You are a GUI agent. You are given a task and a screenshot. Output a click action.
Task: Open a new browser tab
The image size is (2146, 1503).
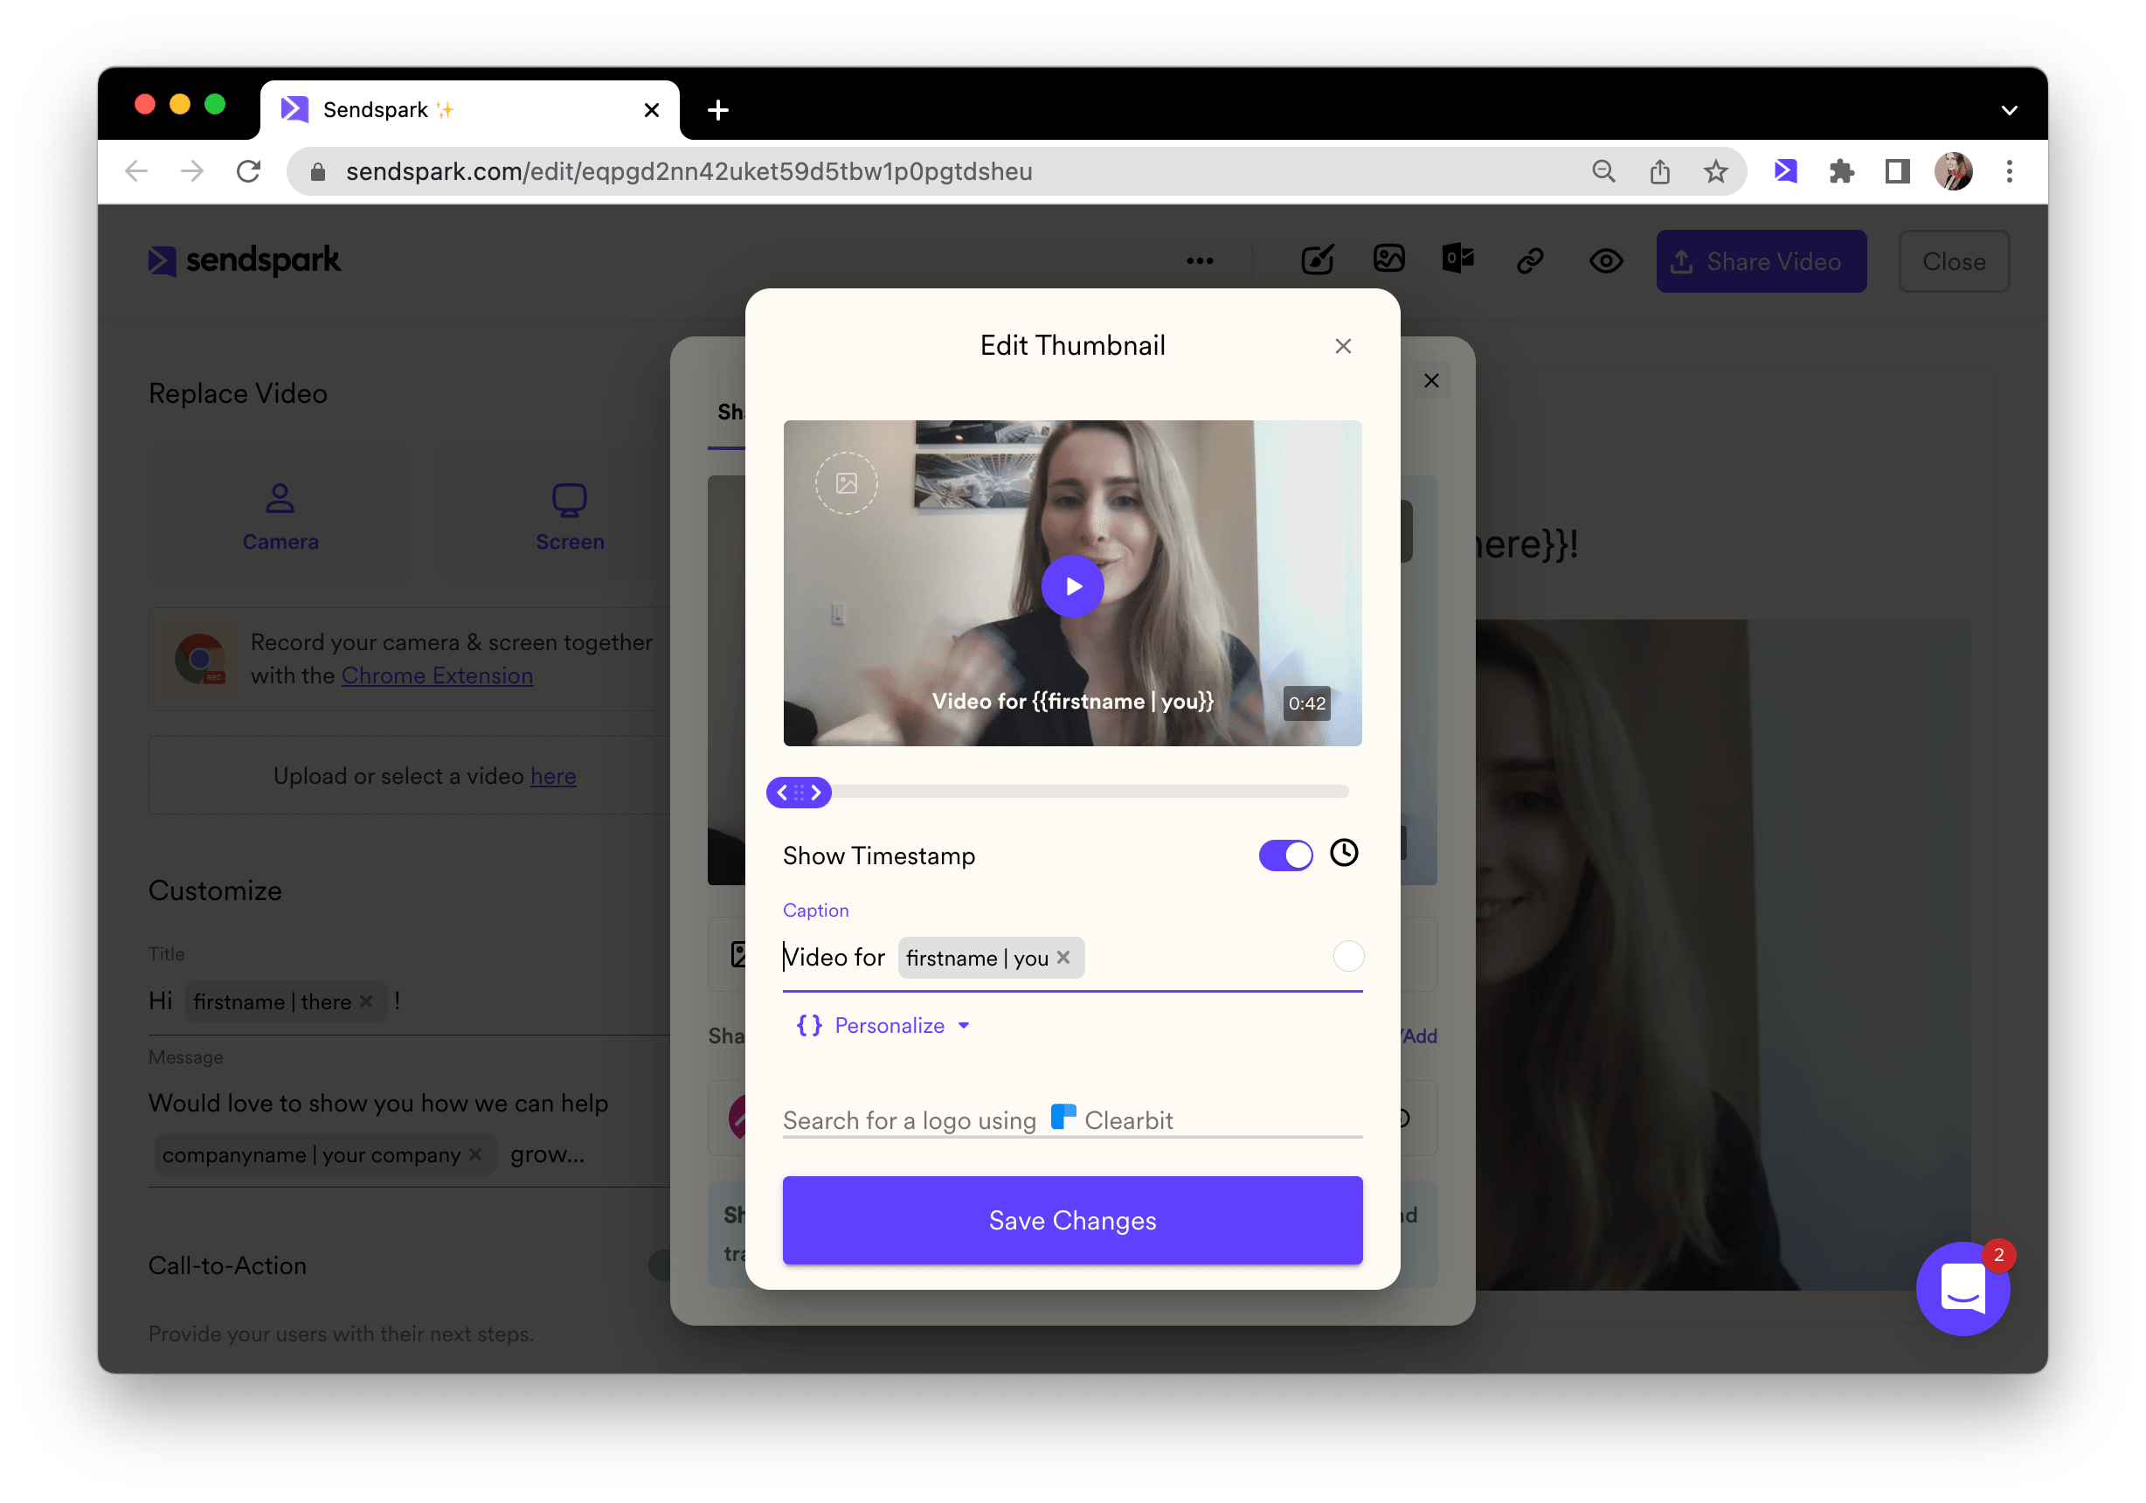716,110
